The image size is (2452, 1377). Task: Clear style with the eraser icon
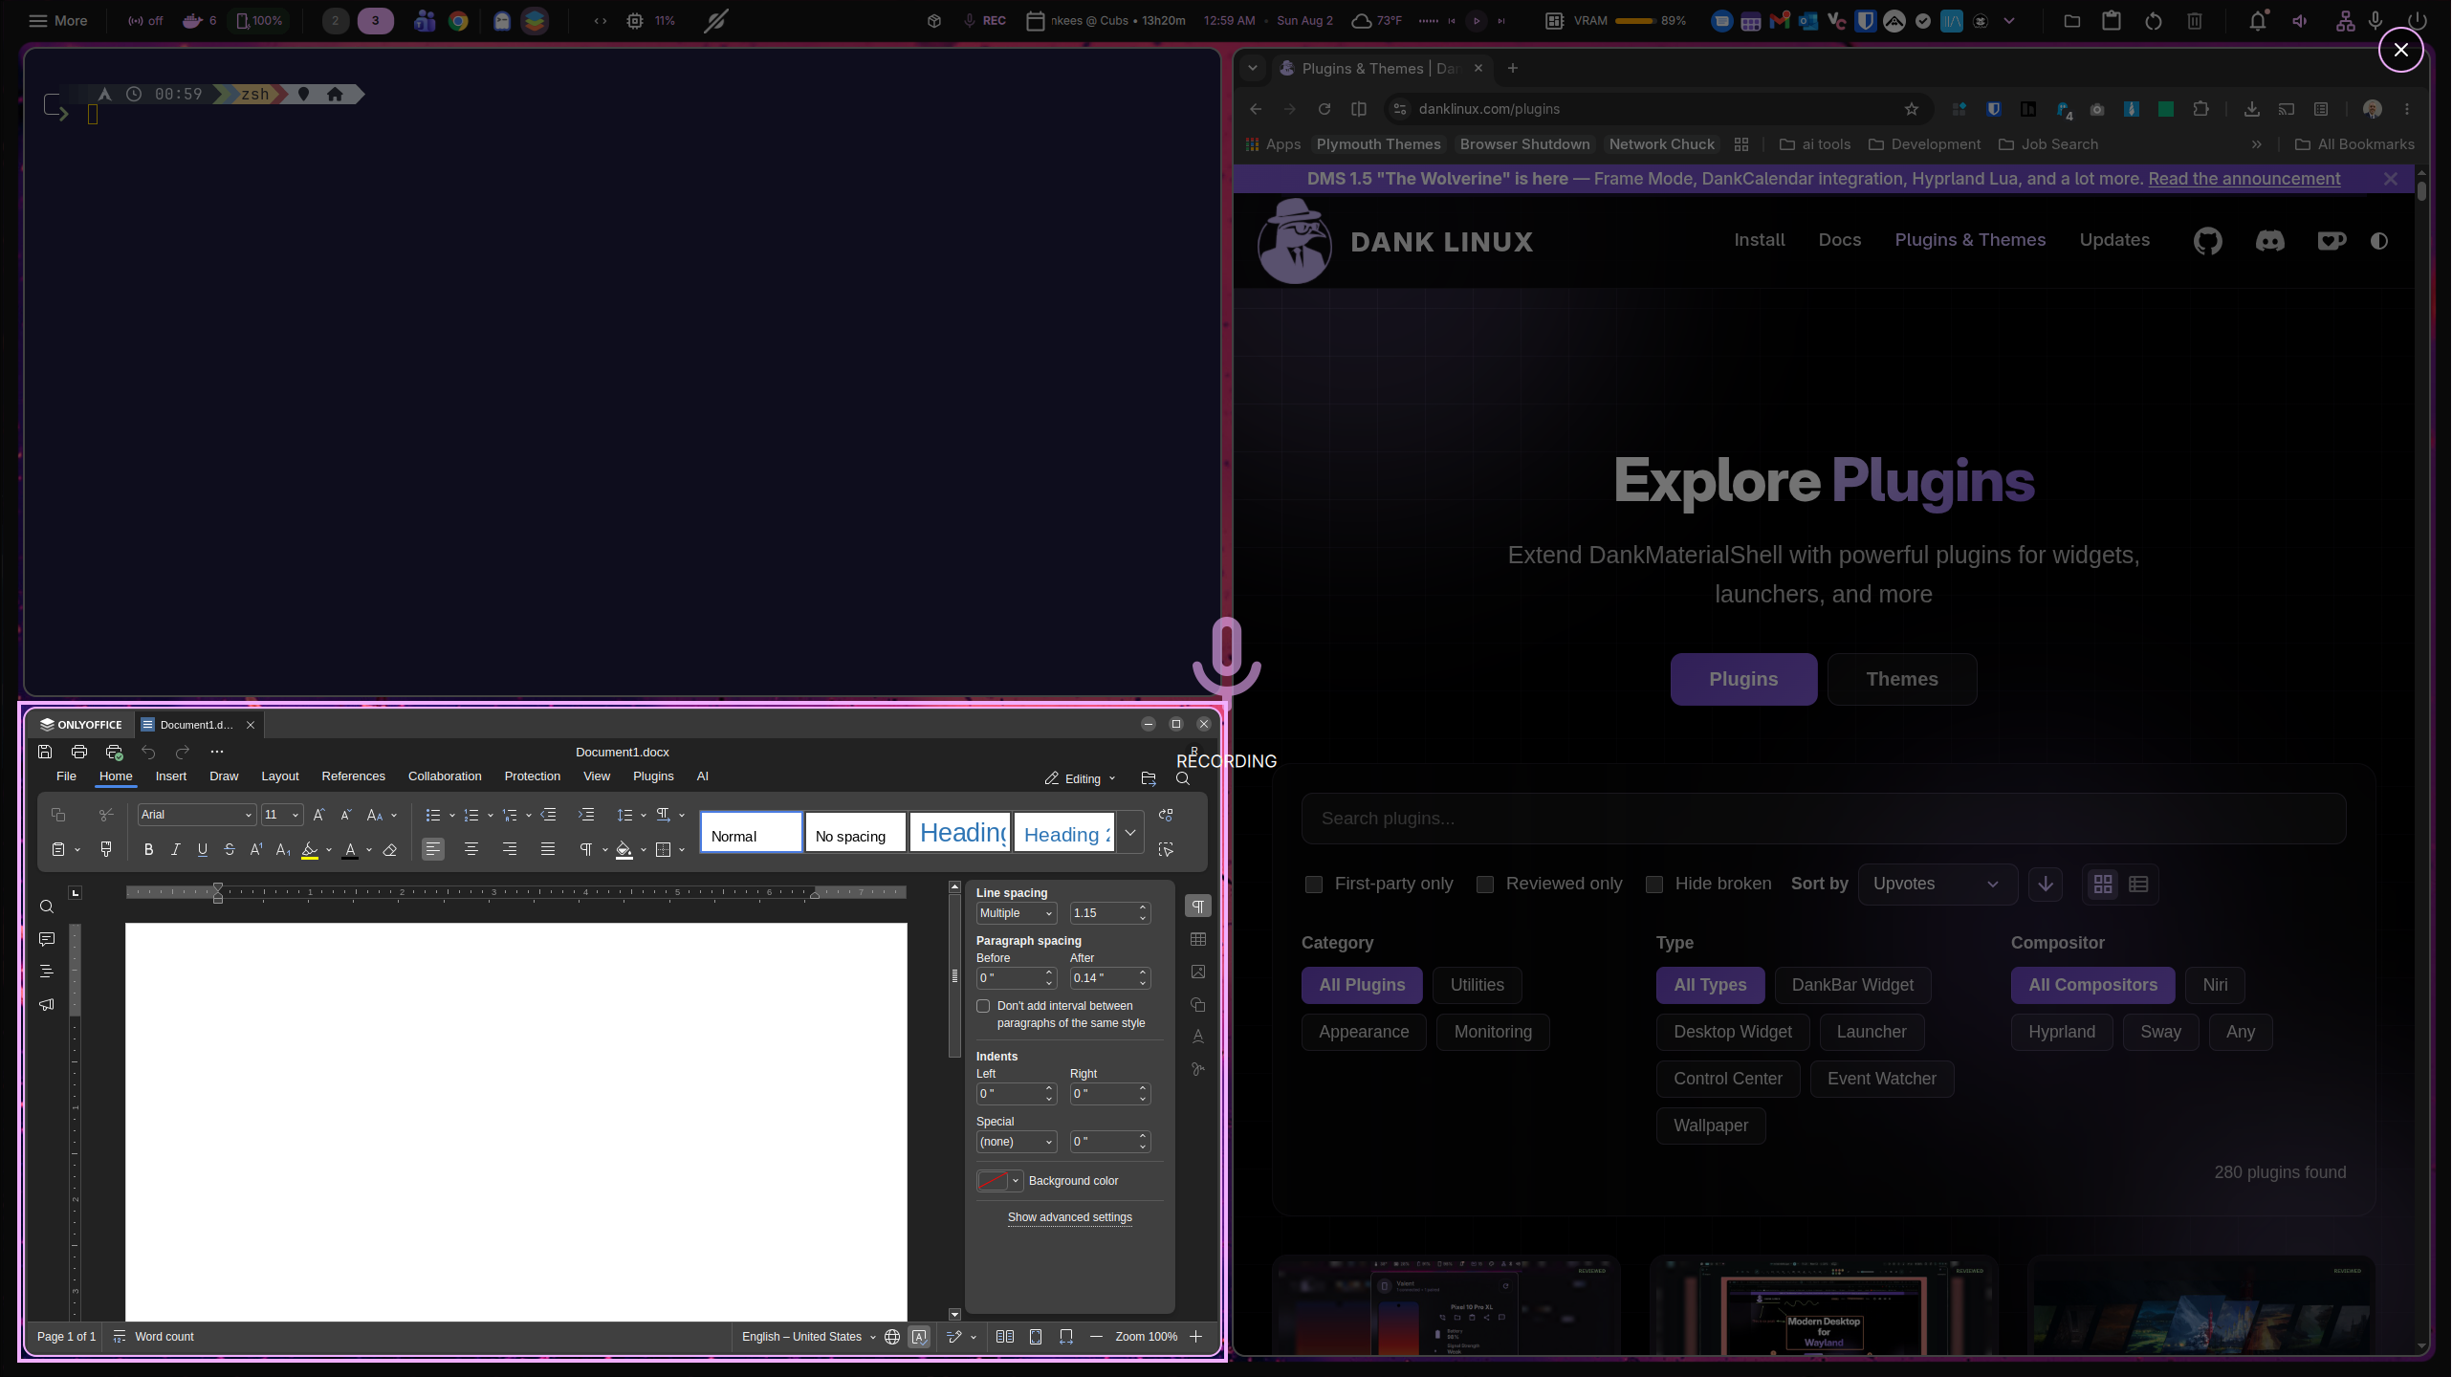tap(389, 849)
